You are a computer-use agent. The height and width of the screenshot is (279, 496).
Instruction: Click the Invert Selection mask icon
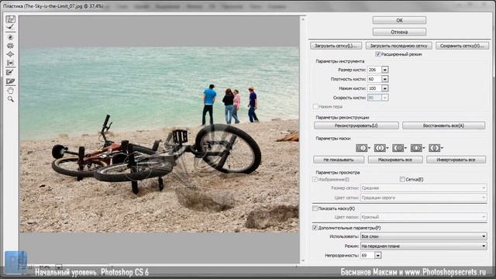(435, 148)
